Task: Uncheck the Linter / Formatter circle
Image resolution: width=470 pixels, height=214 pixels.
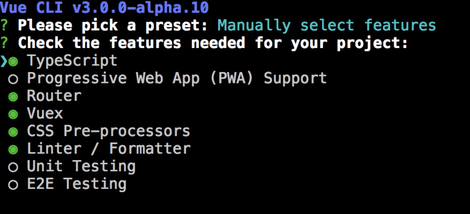Action: click(x=13, y=150)
